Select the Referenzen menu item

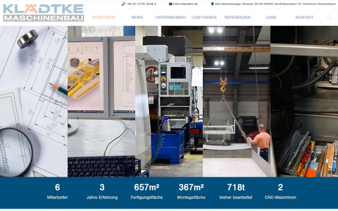click(x=237, y=17)
